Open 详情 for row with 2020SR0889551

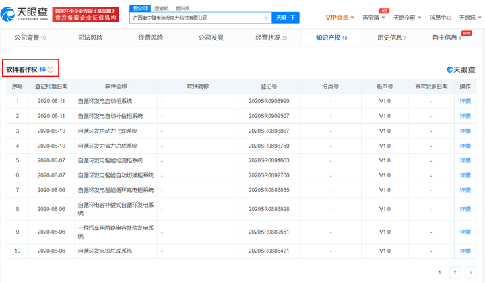pos(465,232)
